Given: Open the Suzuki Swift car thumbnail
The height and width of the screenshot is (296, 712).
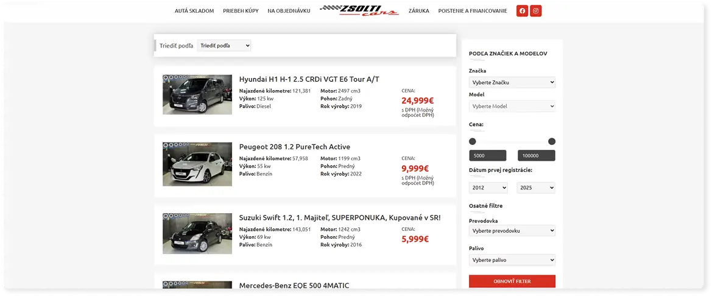Looking at the screenshot, I should click(x=197, y=233).
